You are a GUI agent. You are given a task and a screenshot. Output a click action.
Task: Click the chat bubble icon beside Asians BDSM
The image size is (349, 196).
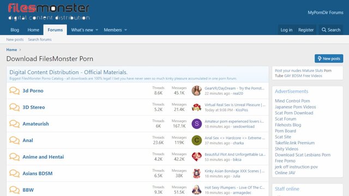[15, 173]
